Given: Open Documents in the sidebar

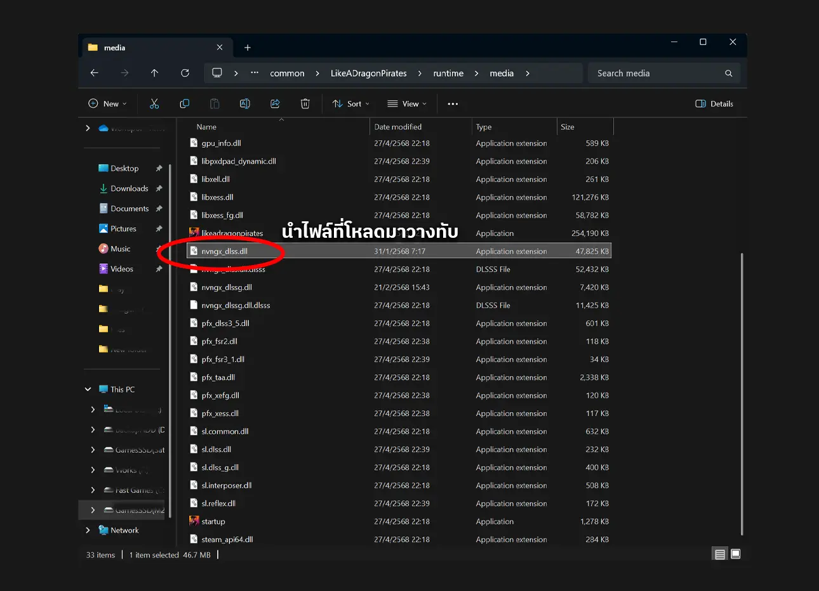Looking at the screenshot, I should 130,209.
